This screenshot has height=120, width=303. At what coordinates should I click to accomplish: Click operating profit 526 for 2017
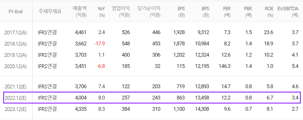pyautogui.click(x=126, y=32)
